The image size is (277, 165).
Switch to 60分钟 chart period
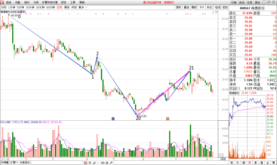point(50,7)
